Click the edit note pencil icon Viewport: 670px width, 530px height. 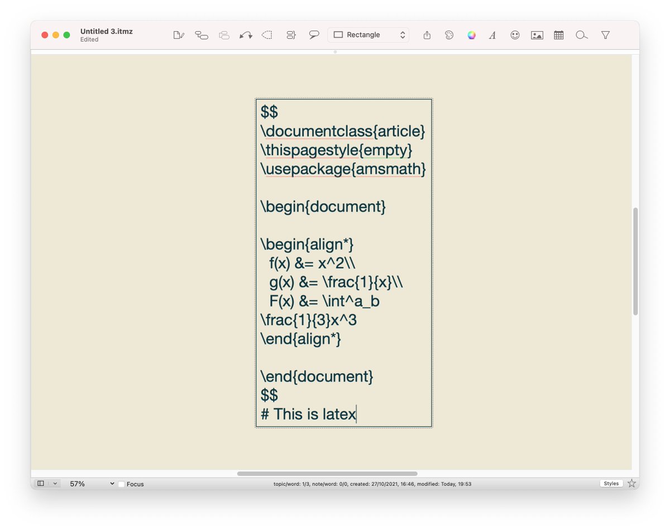179,35
